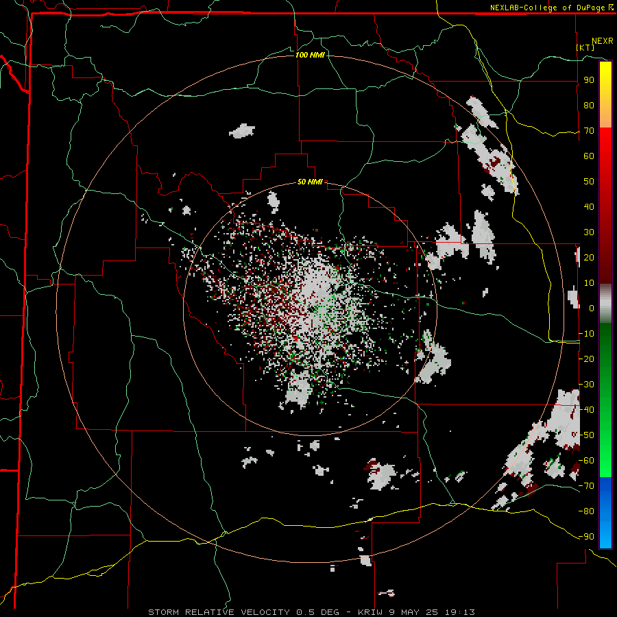The height and width of the screenshot is (617, 617).
Task: Click the [KT] units label
Action: point(585,47)
